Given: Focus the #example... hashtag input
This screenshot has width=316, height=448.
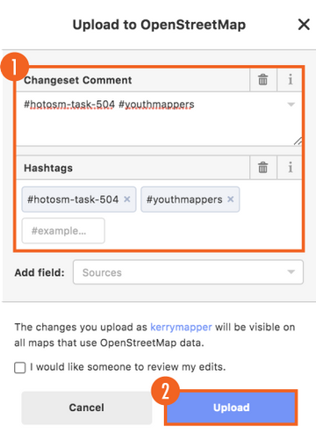Looking at the screenshot, I should [63, 231].
